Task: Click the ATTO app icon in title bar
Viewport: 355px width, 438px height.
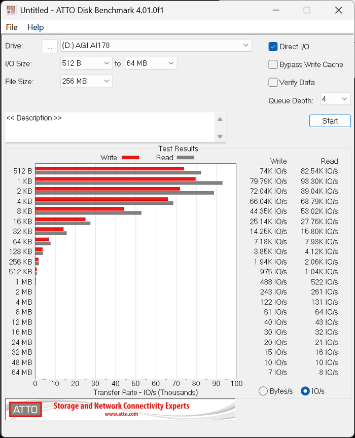Action: [x=10, y=10]
